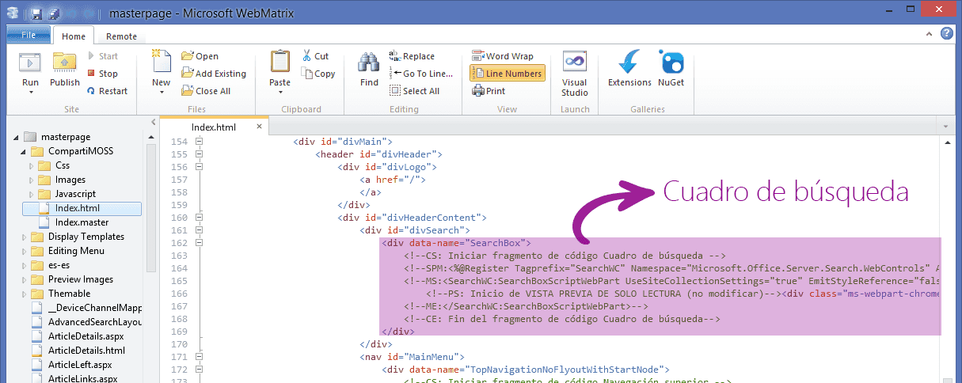The image size is (962, 383).
Task: Click Add Existing in Files group
Action: [x=214, y=74]
